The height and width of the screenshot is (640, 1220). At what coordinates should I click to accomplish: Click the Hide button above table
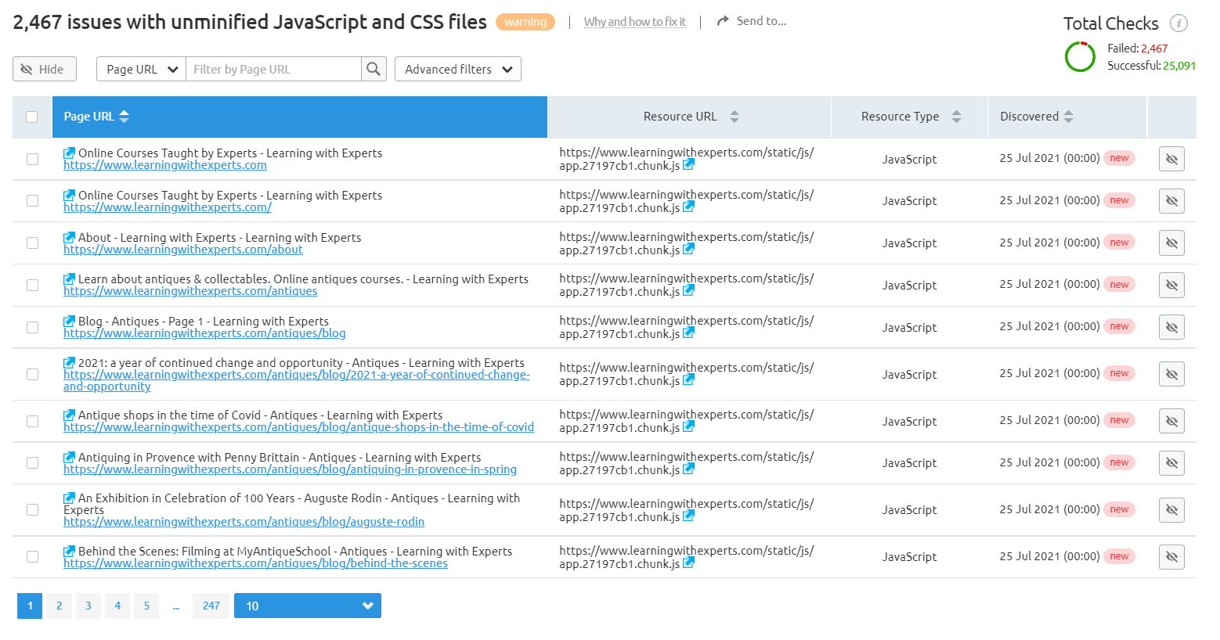click(45, 69)
